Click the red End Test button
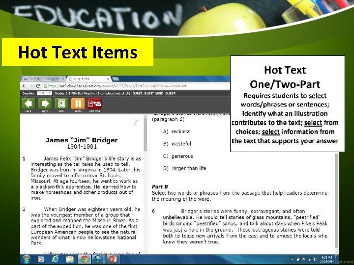 (x=94, y=104)
